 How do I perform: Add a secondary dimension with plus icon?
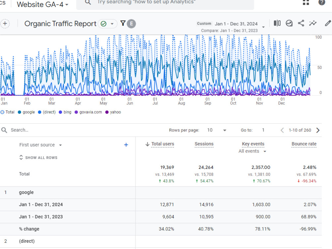point(126,145)
